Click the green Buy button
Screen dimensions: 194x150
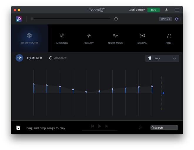click(x=153, y=10)
